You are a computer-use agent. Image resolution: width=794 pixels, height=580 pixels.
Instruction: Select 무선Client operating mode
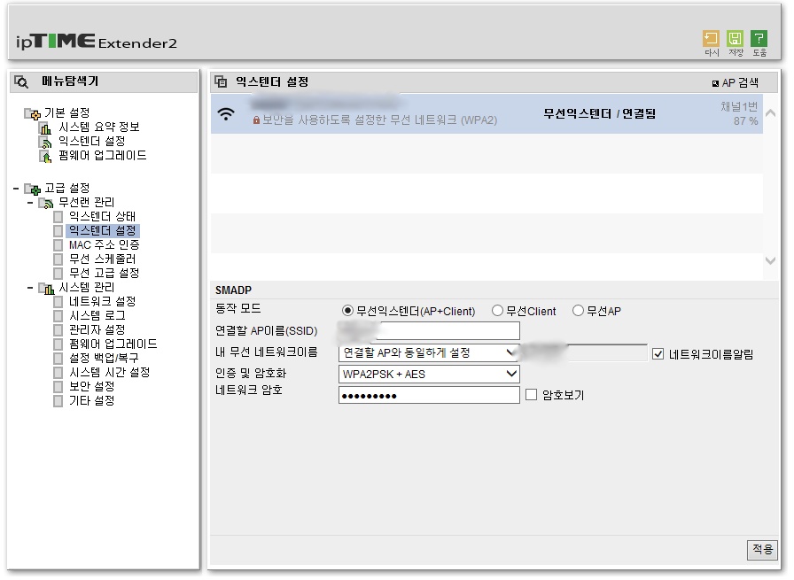point(497,311)
